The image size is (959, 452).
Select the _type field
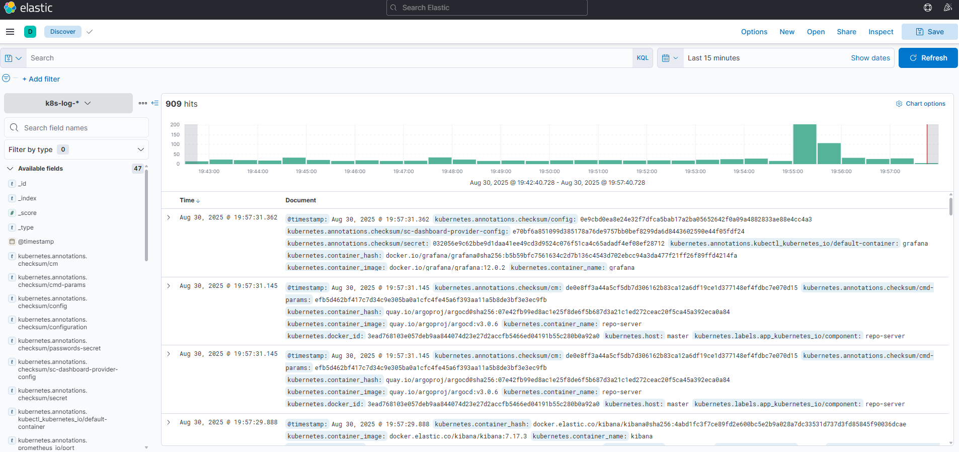click(26, 228)
